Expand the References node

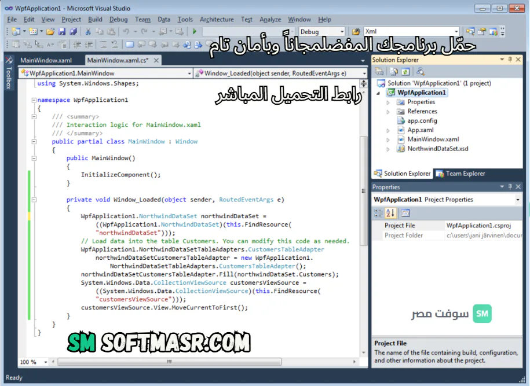coord(388,112)
